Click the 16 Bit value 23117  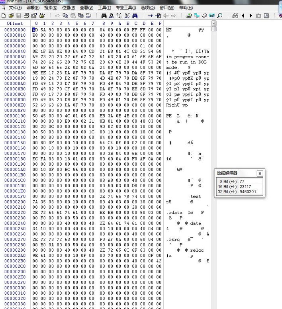pos(245,187)
